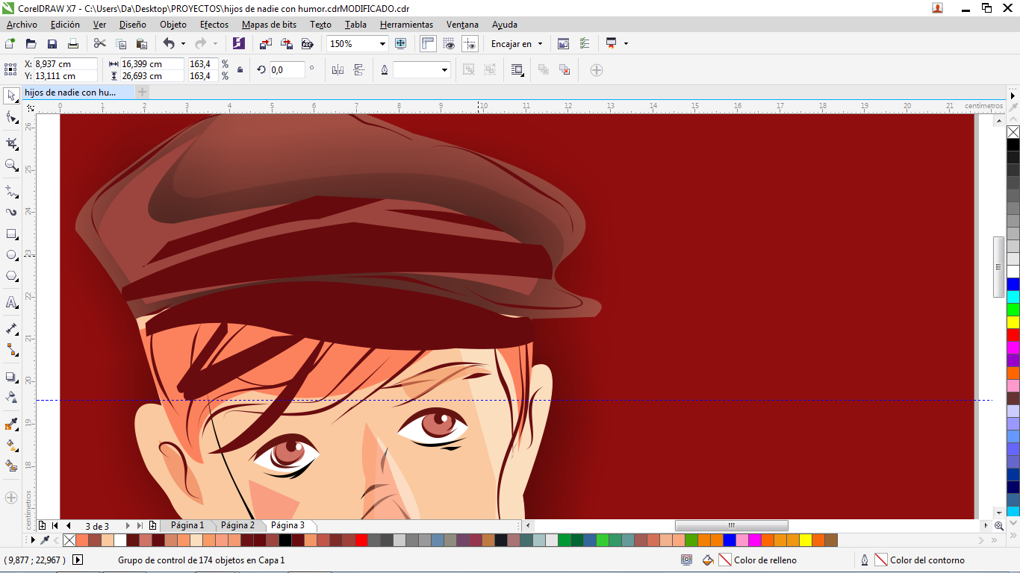The image size is (1020, 573).
Task: Pick the Text tool
Action: pyautogui.click(x=11, y=302)
